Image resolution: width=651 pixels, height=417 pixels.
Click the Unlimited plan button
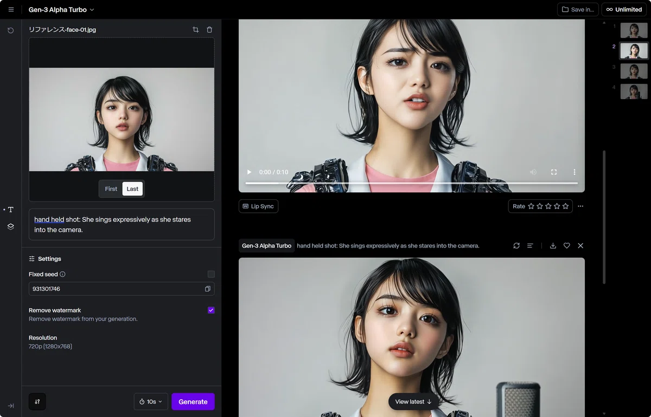624,9
